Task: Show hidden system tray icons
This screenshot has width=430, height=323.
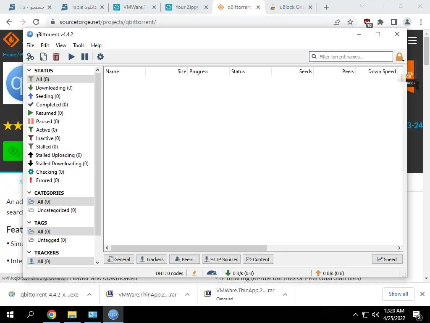Action: coord(355,315)
